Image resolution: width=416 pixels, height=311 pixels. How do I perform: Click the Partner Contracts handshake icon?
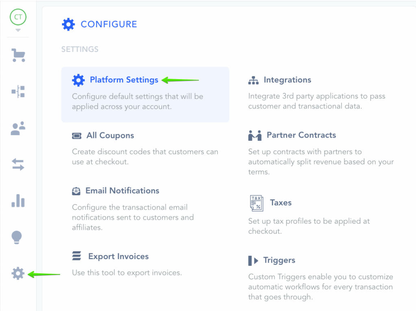click(255, 136)
